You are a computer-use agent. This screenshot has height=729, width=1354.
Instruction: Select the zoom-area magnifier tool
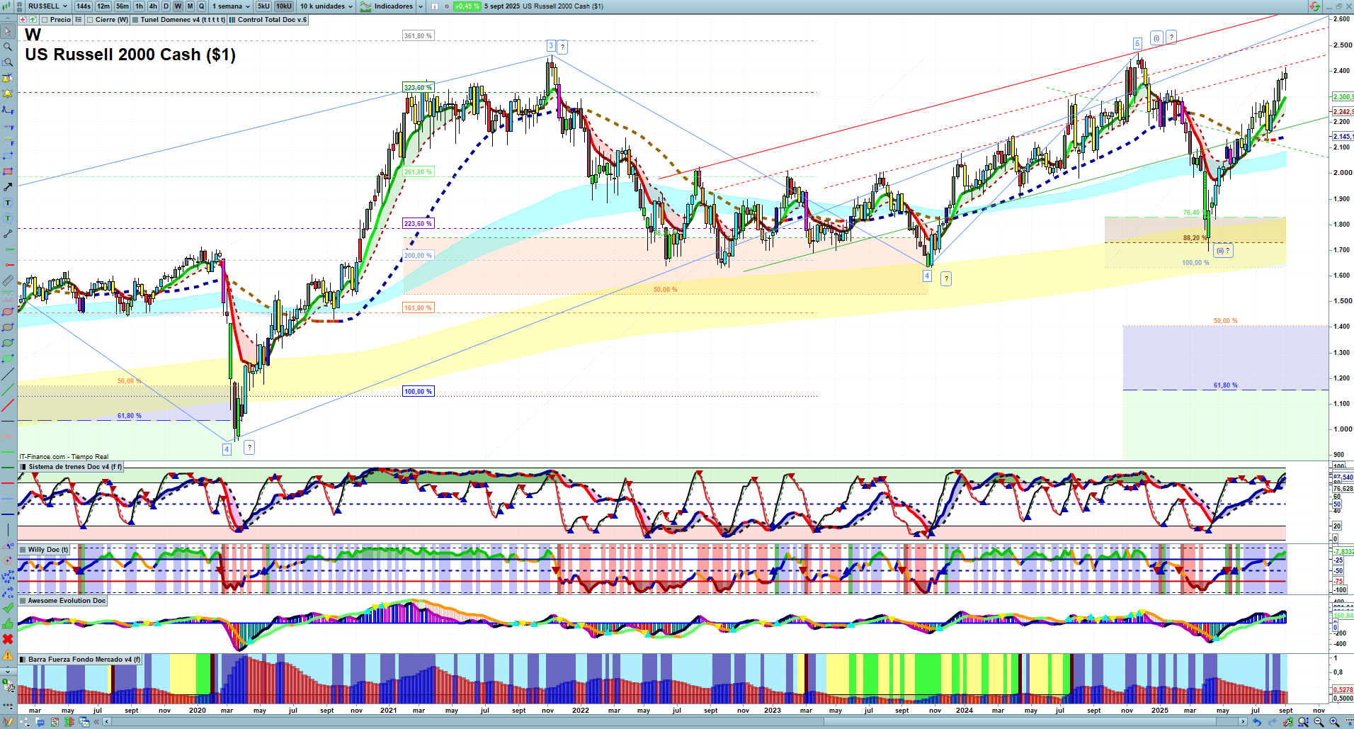pos(8,62)
